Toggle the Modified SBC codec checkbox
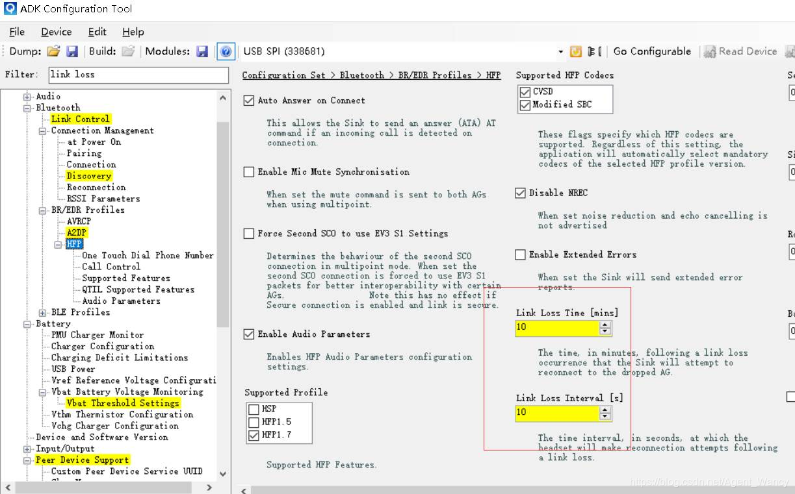Image resolution: width=795 pixels, height=494 pixels. 525,105
